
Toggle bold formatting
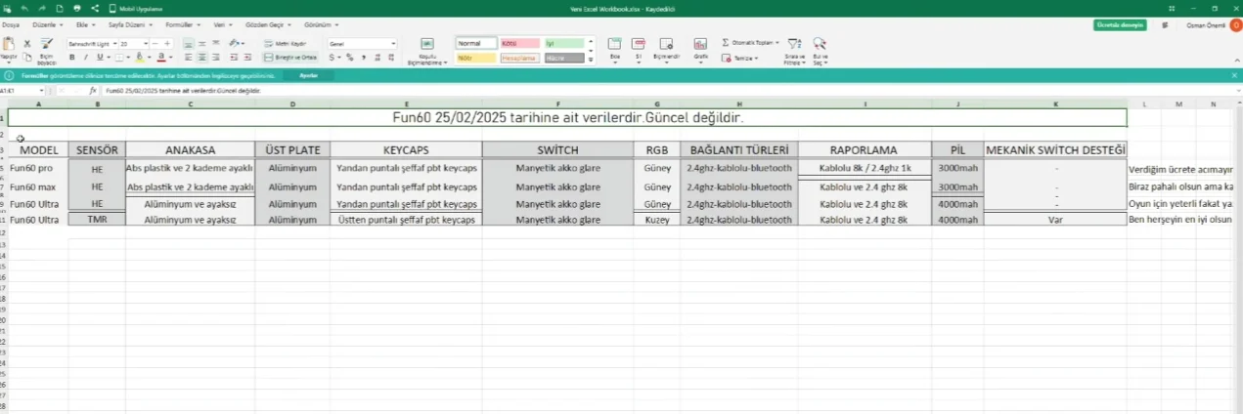click(72, 58)
